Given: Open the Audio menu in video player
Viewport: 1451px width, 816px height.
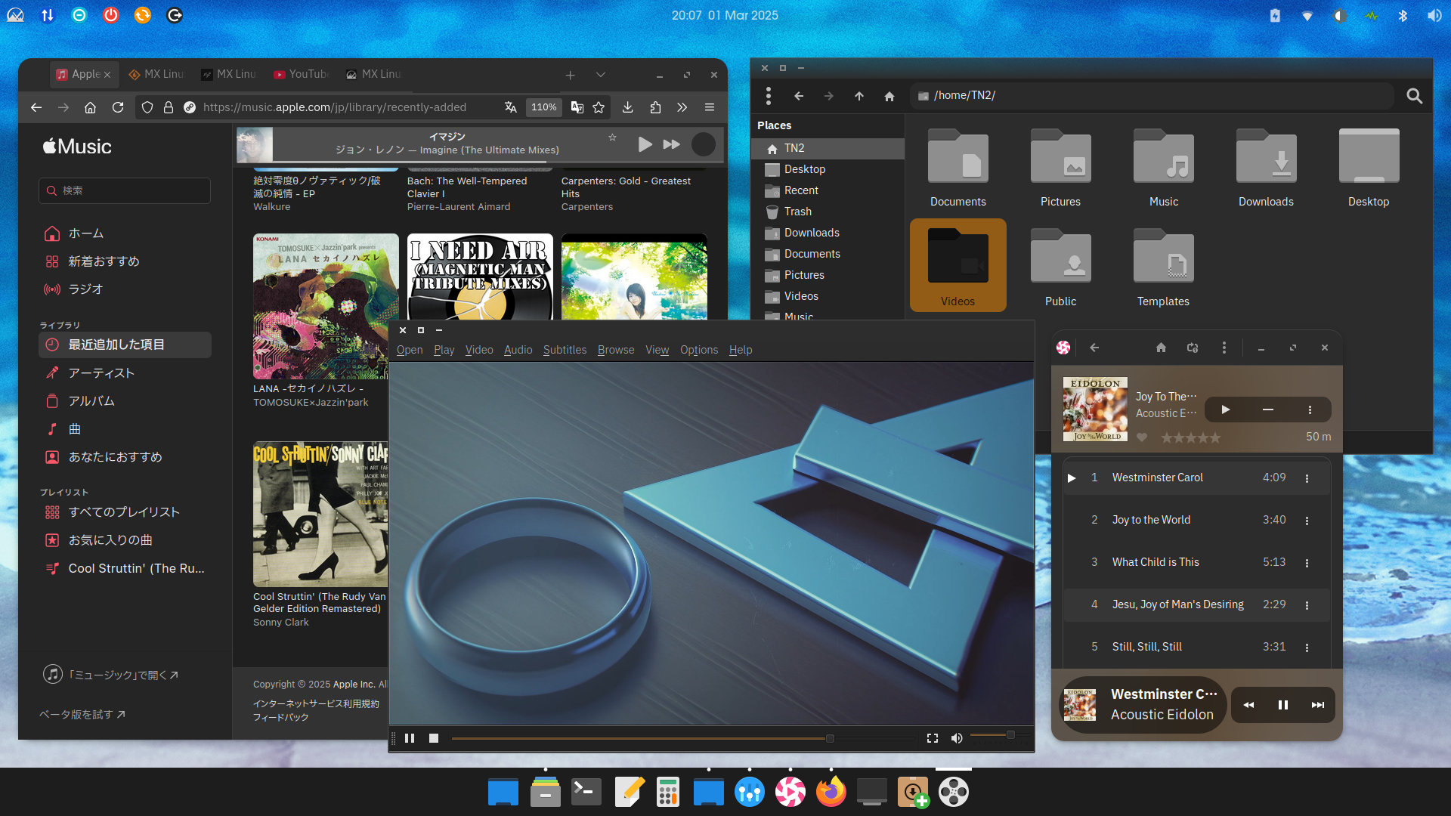Looking at the screenshot, I should tap(518, 350).
